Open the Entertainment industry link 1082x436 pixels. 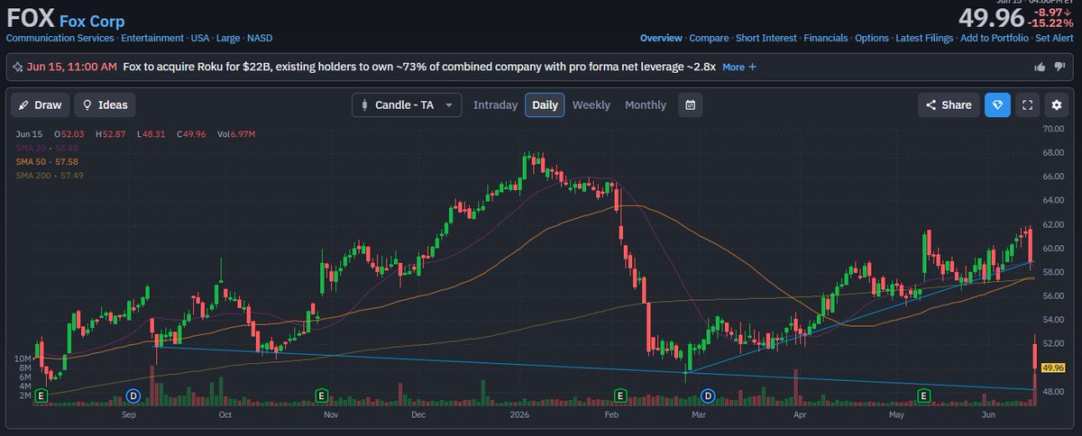(x=152, y=39)
